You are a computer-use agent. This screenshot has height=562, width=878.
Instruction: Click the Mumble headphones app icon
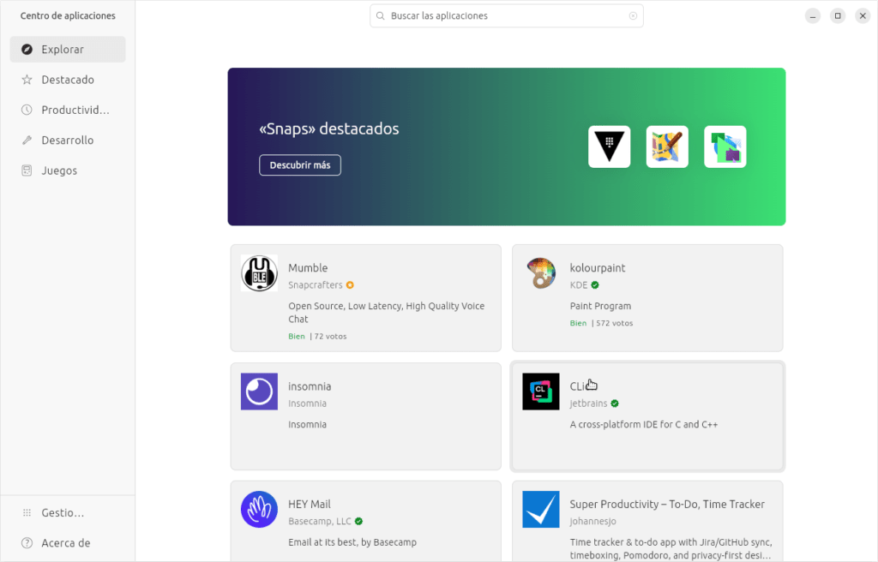(x=259, y=273)
